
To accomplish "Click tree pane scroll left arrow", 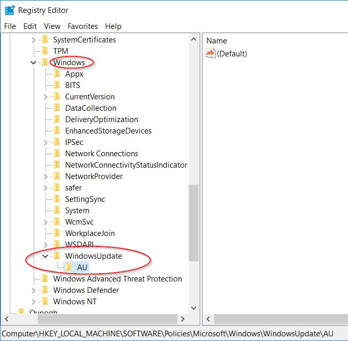I will [7, 319].
